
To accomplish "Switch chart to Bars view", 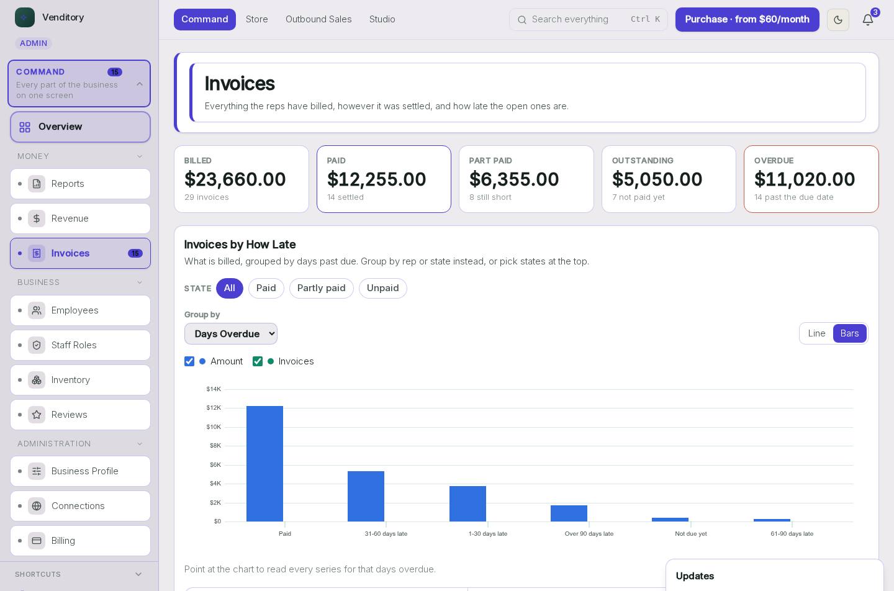I will [849, 333].
